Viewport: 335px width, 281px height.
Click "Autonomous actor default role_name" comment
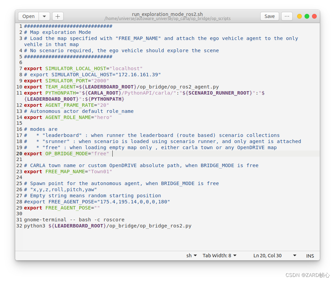click(82, 111)
